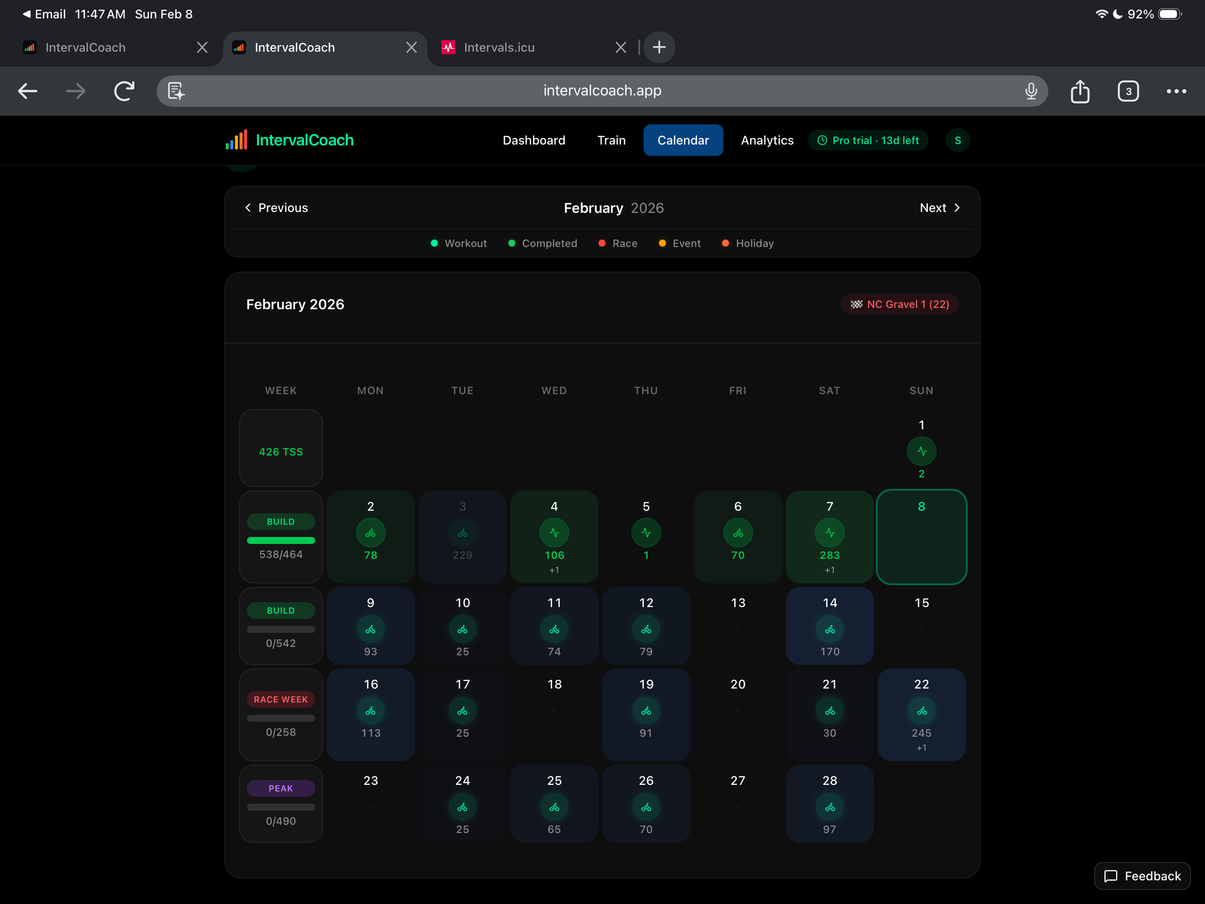Viewport: 1205px width, 904px height.
Task: Click the NC Gravel 1 race badge
Action: coord(899,304)
